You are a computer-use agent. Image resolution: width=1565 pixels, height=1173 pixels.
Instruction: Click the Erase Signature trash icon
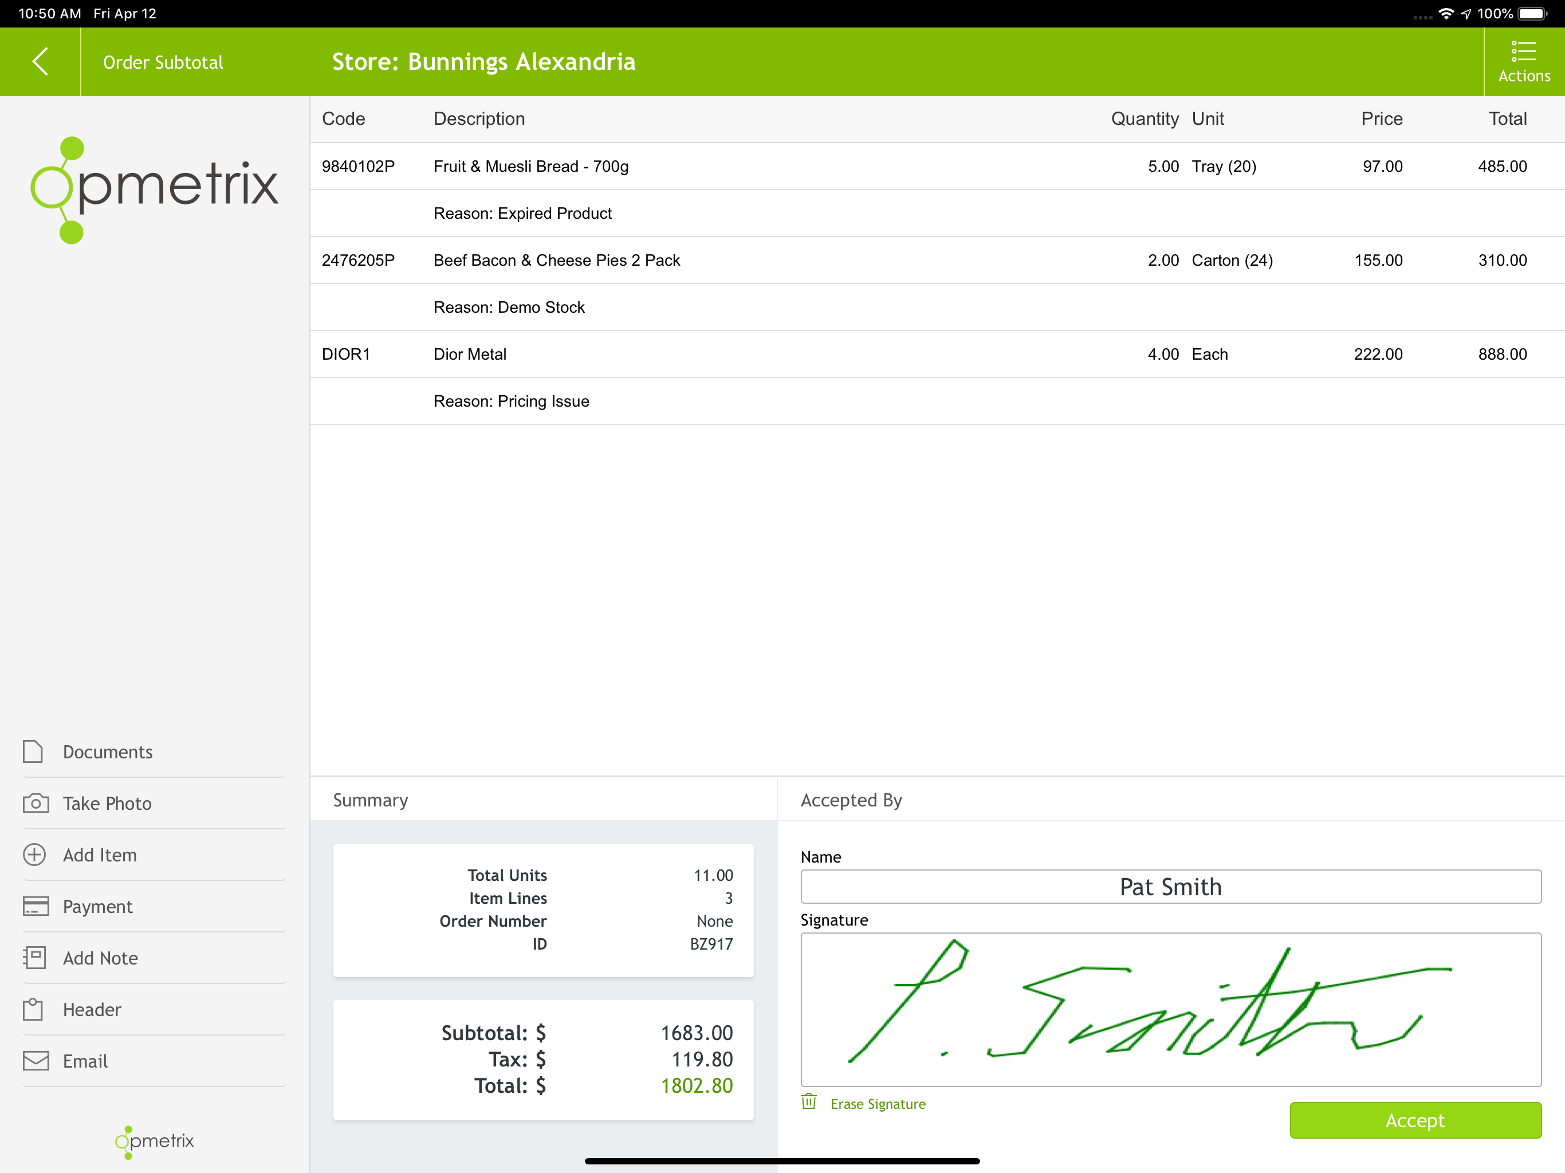coord(809,1101)
